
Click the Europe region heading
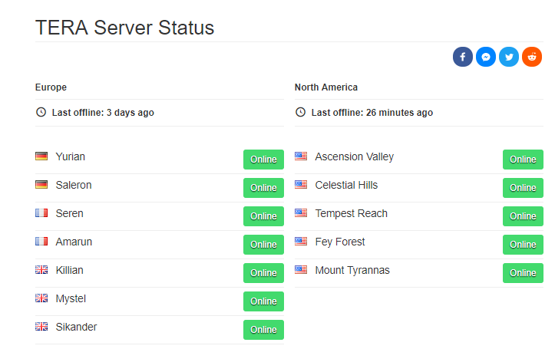tap(51, 87)
